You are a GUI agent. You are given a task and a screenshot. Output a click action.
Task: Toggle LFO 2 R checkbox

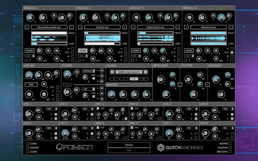pos(92,119)
